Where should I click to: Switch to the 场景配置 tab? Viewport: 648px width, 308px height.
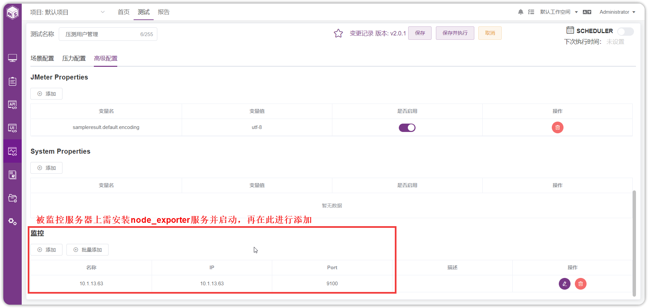tap(42, 58)
